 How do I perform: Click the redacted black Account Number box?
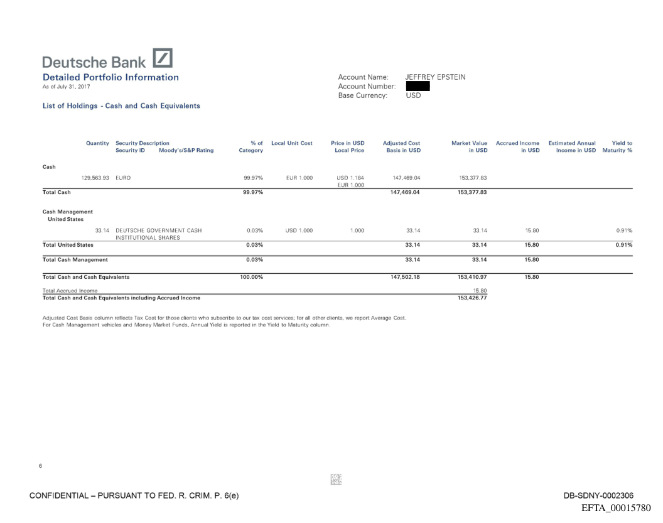(418, 87)
